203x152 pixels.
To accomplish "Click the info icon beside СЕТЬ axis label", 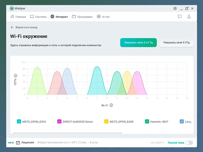I will pyautogui.click(x=15, y=75).
